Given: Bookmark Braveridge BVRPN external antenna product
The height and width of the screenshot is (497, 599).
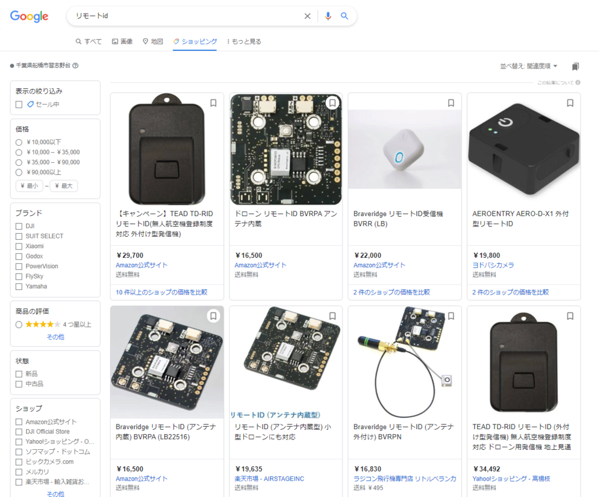Looking at the screenshot, I should click(451, 316).
